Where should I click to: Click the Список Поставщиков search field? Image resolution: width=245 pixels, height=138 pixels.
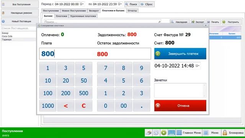(19, 28)
